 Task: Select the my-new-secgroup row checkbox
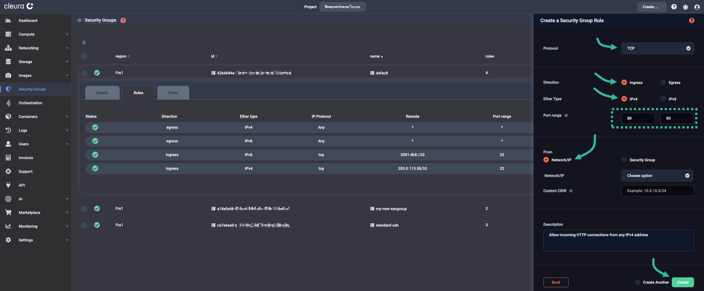click(x=84, y=209)
